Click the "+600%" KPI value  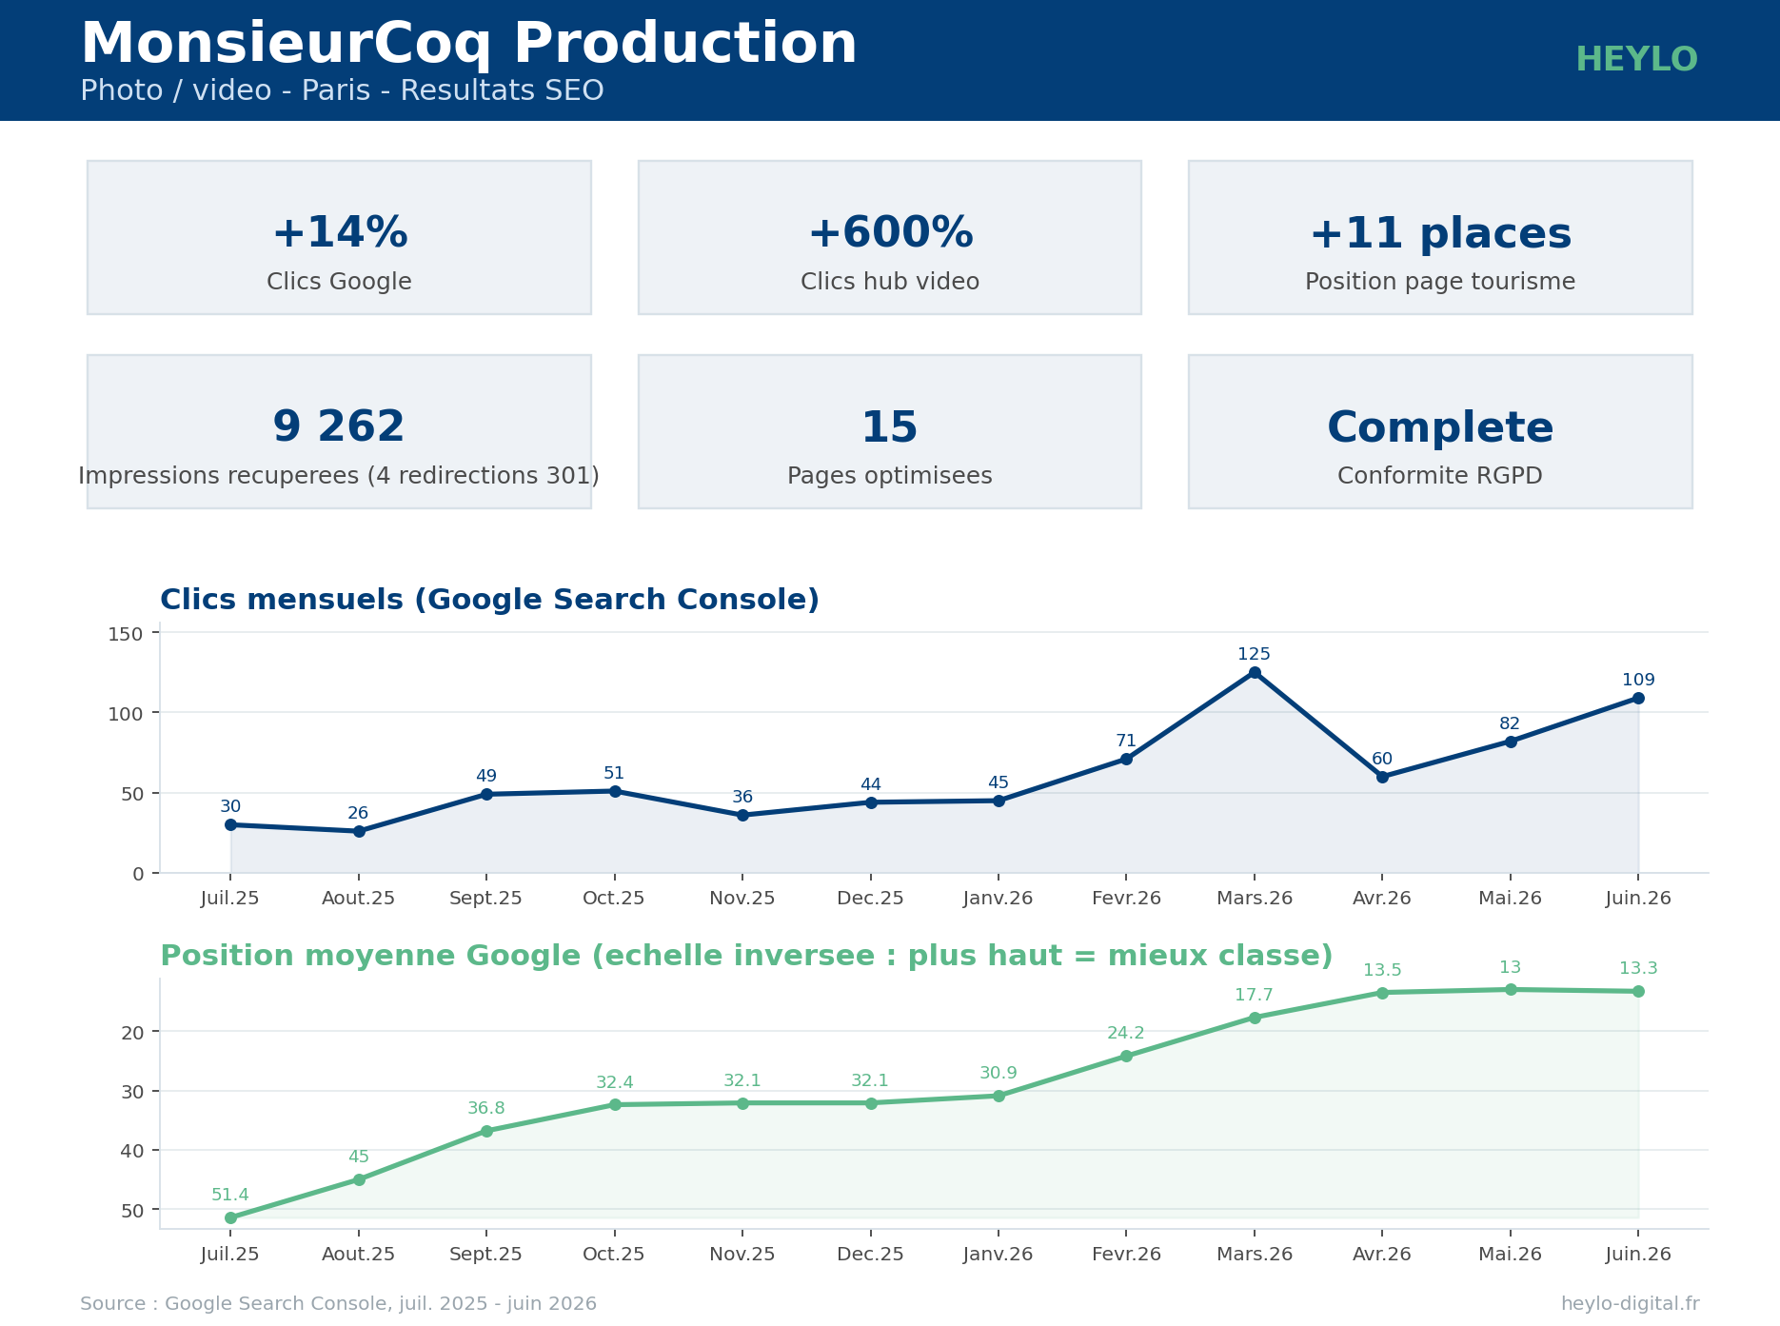[890, 233]
